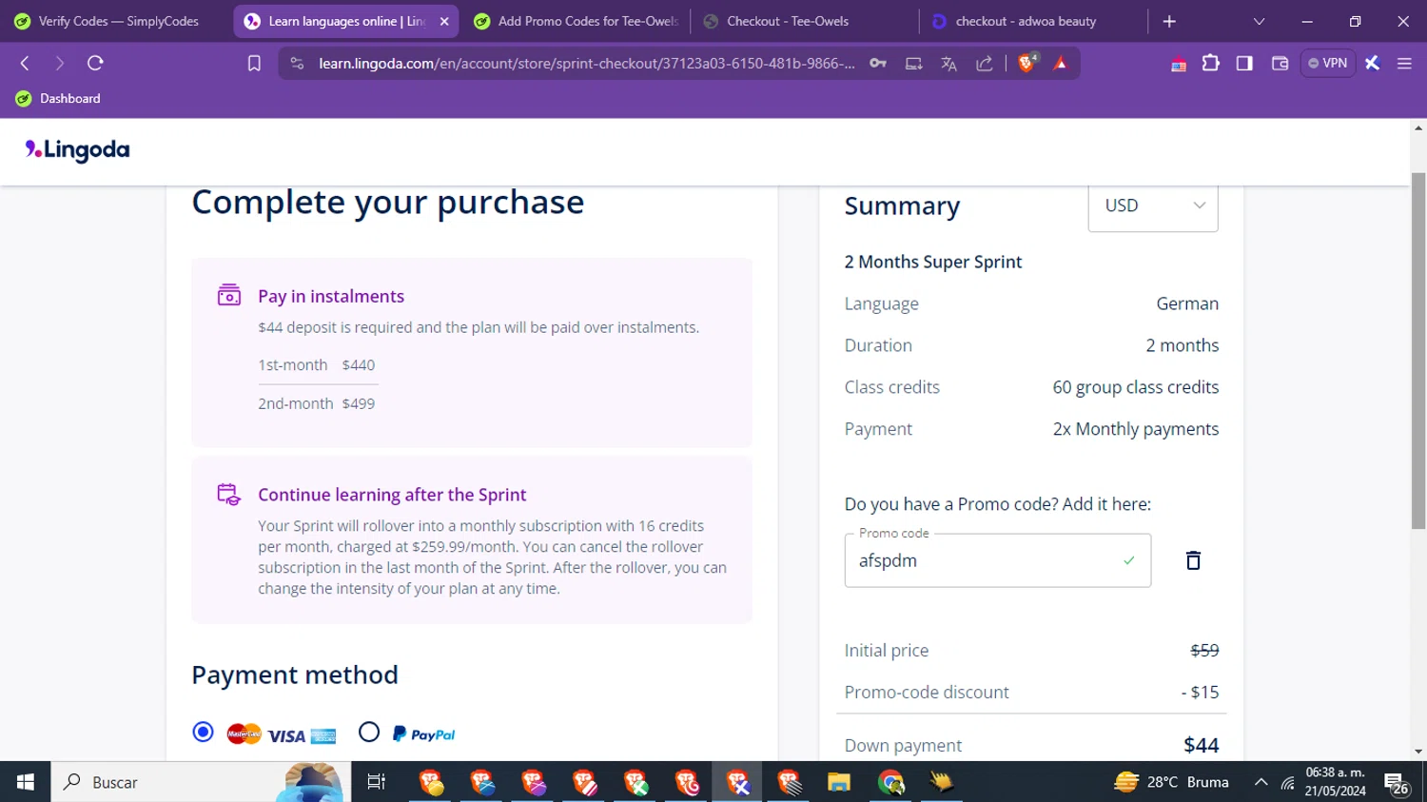The height and width of the screenshot is (802, 1427).
Task: Show hidden system tray icons
Action: [1261, 782]
